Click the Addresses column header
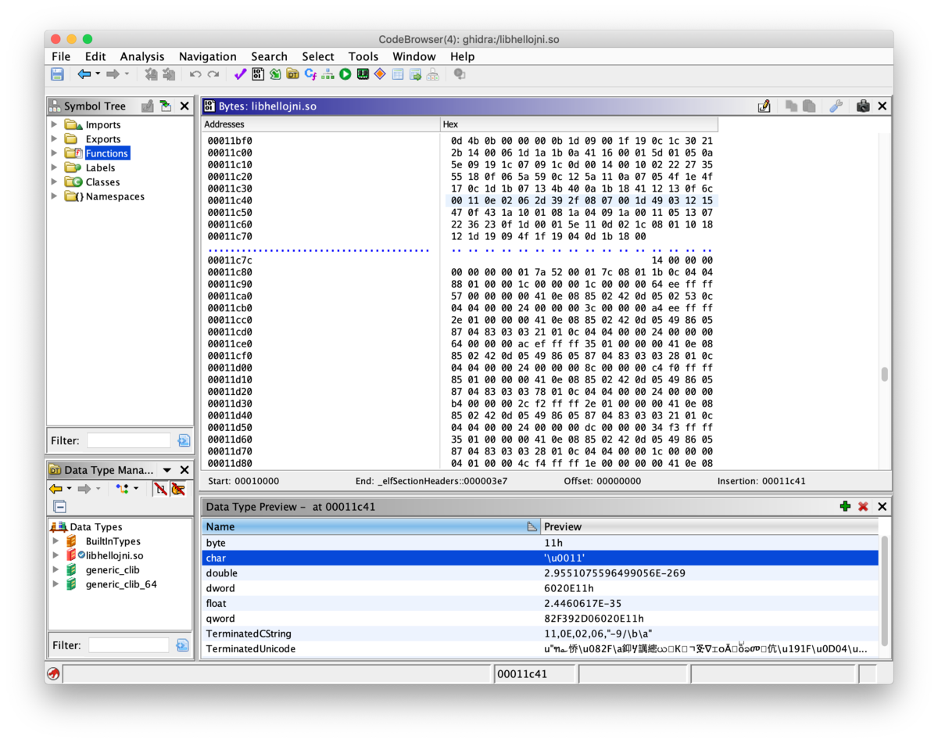 pos(320,124)
